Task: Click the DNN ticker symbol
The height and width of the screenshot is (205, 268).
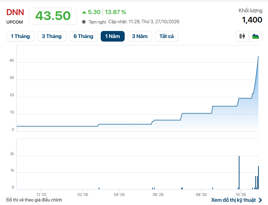Action: tap(15, 12)
